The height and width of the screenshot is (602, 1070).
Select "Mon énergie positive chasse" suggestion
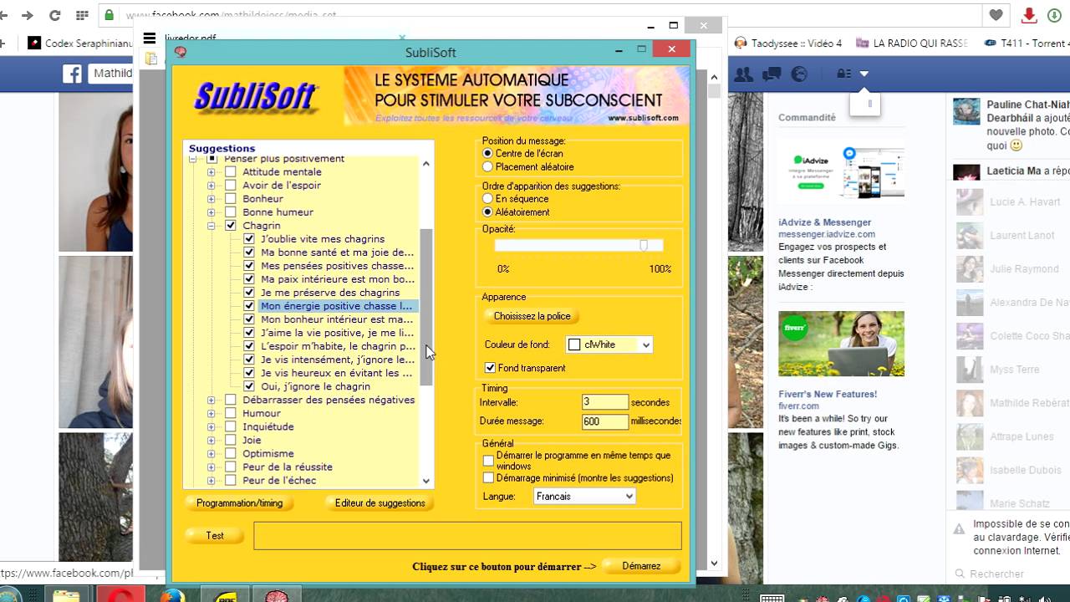(338, 306)
